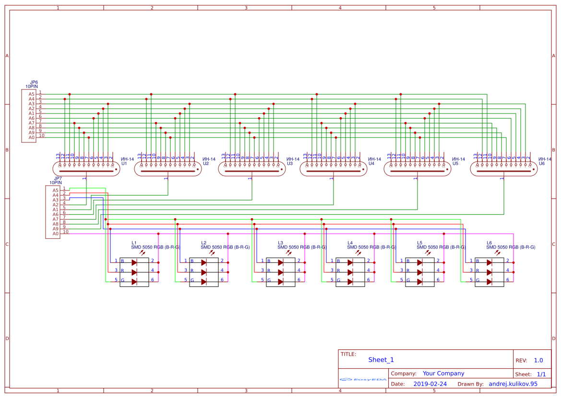561x398 pixels.
Task: Click the L4 SMD 5050 RGB label
Action: tap(371, 245)
